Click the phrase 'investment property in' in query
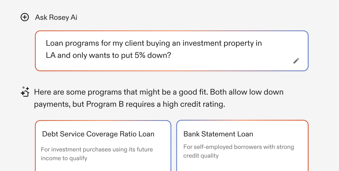Screen dimensions: 339x171 click(222, 43)
